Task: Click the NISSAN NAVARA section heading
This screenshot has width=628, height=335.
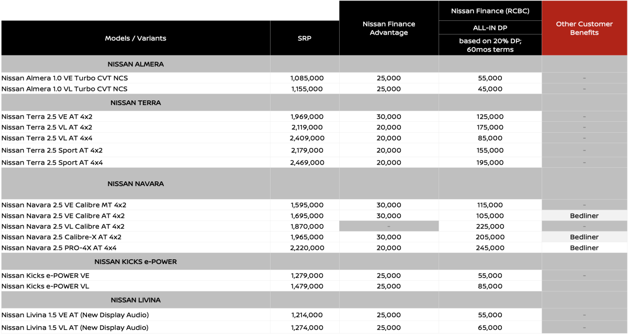Action: click(136, 184)
